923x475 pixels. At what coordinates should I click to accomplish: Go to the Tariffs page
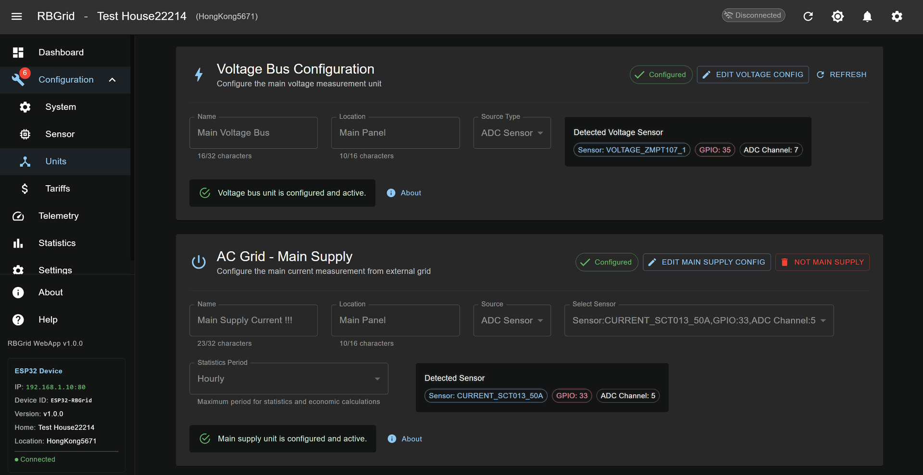[58, 189]
